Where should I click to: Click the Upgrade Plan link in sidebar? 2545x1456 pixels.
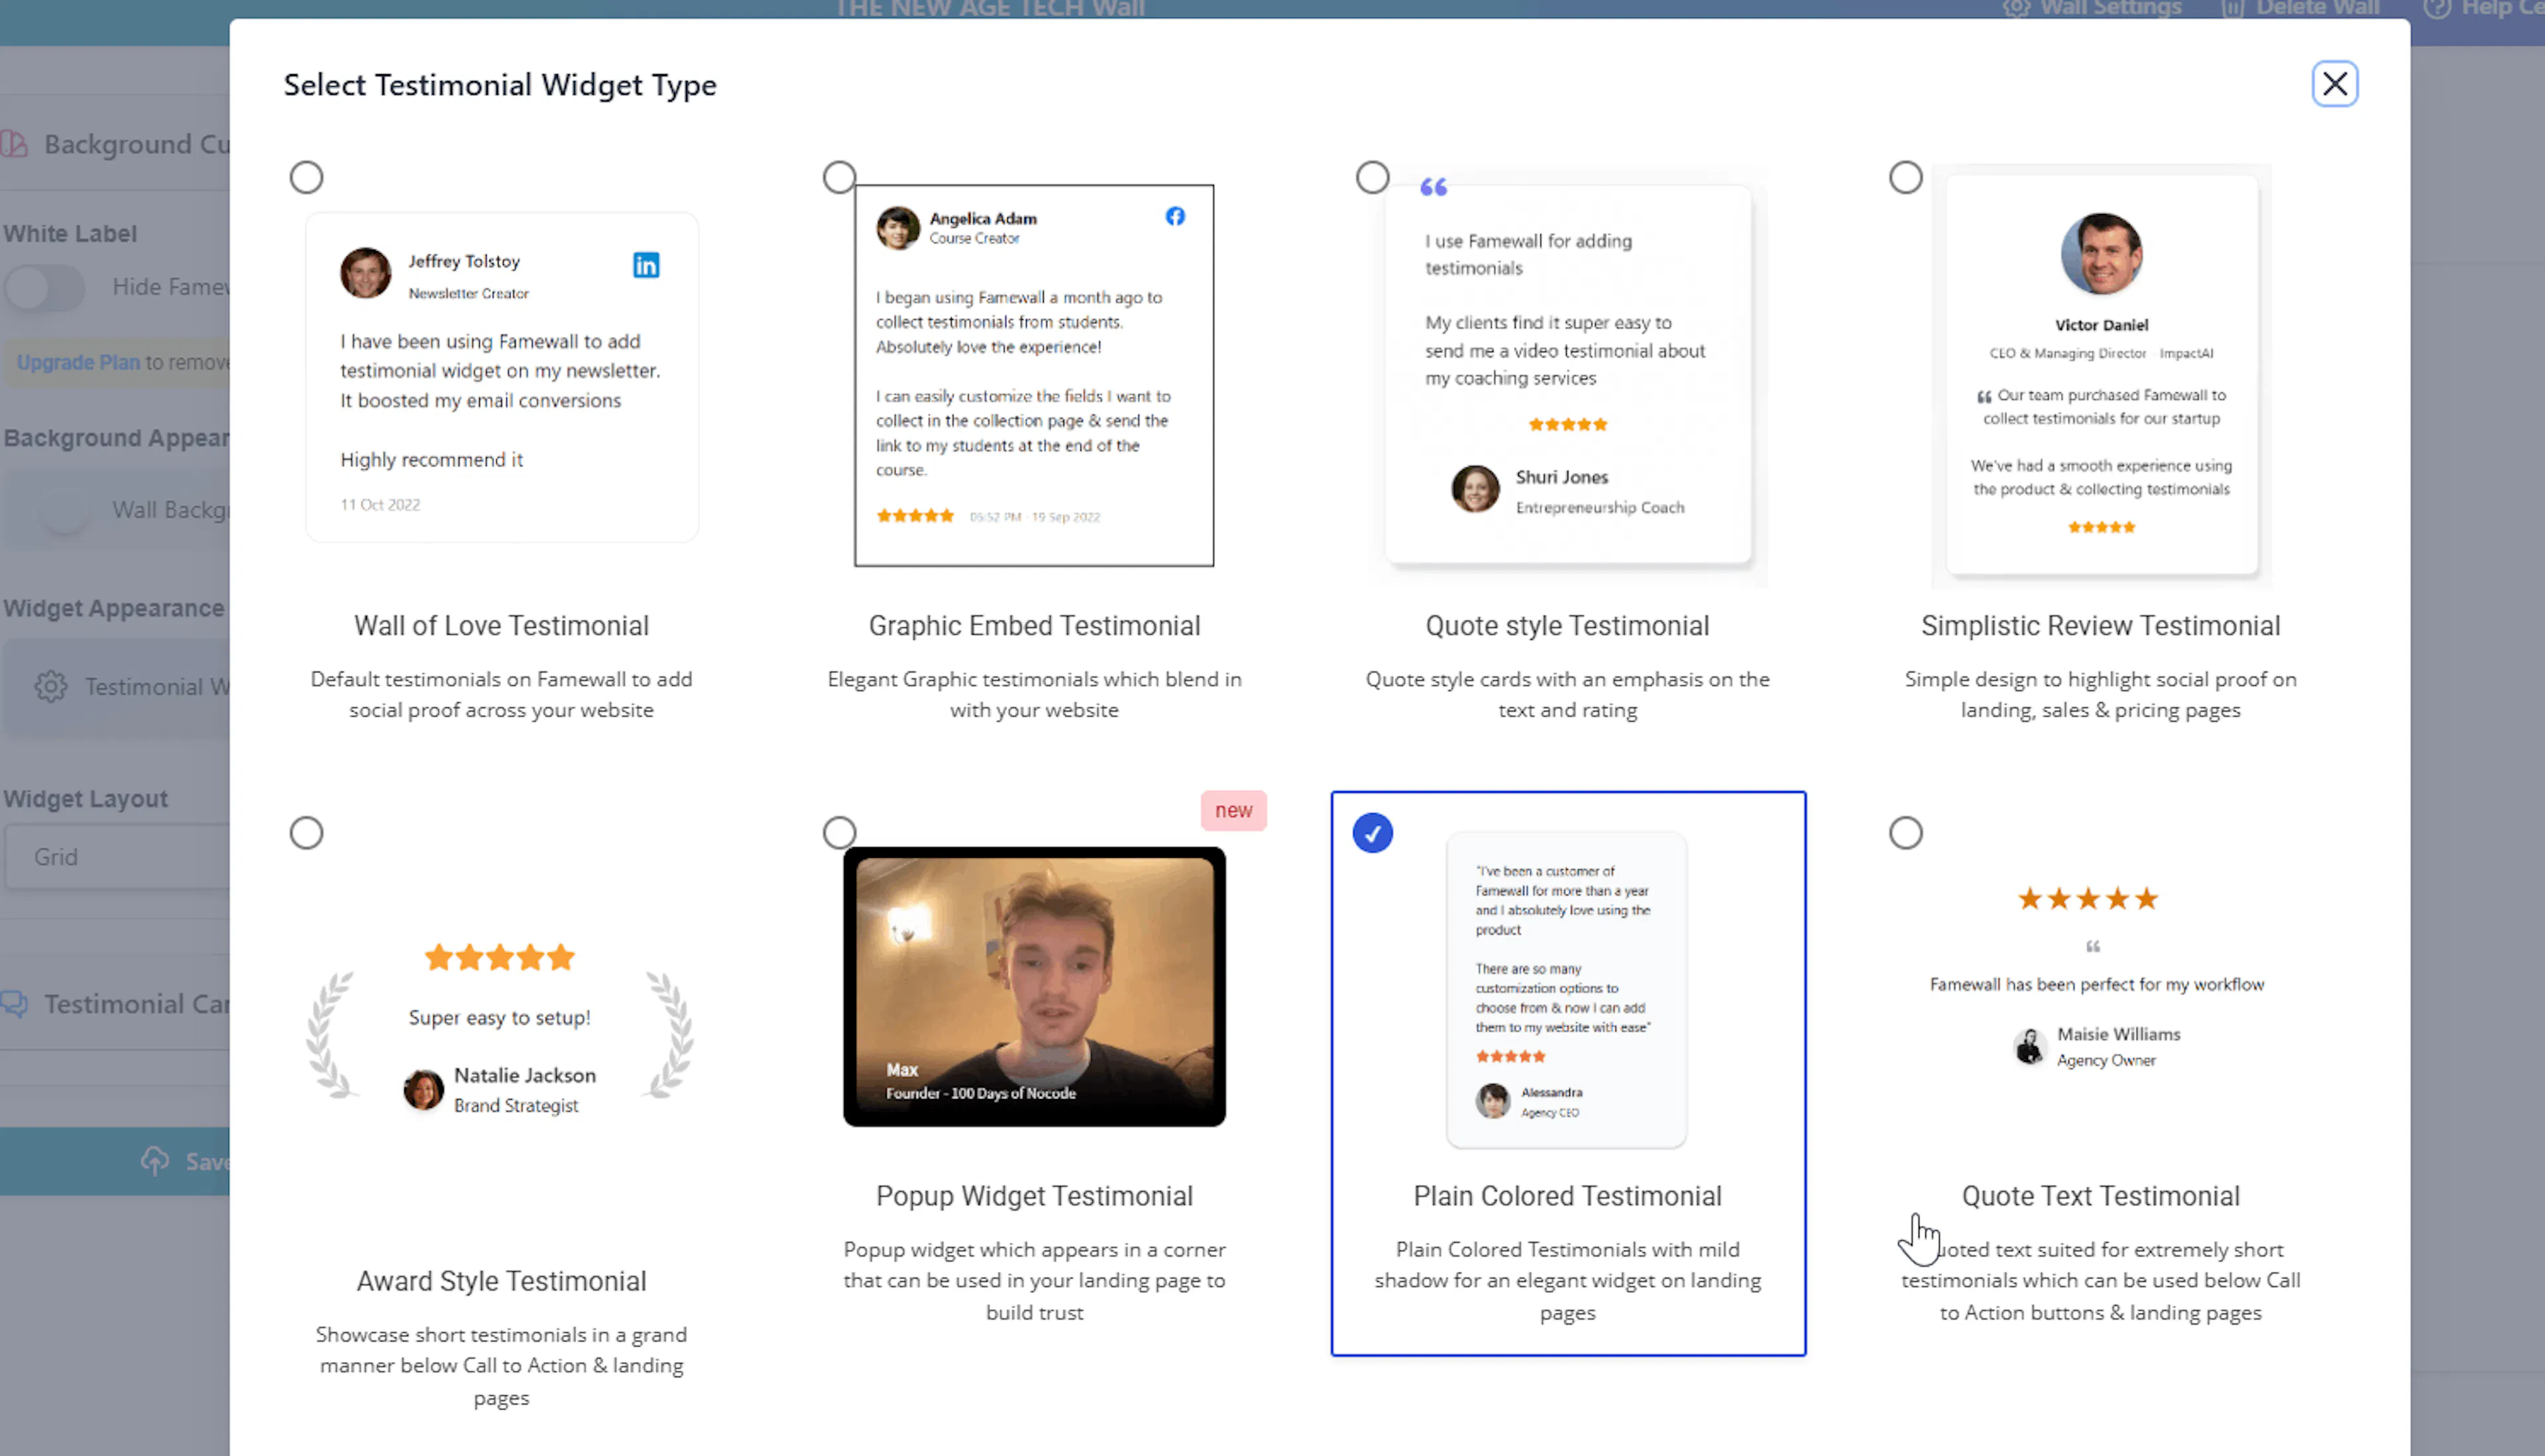pyautogui.click(x=78, y=362)
